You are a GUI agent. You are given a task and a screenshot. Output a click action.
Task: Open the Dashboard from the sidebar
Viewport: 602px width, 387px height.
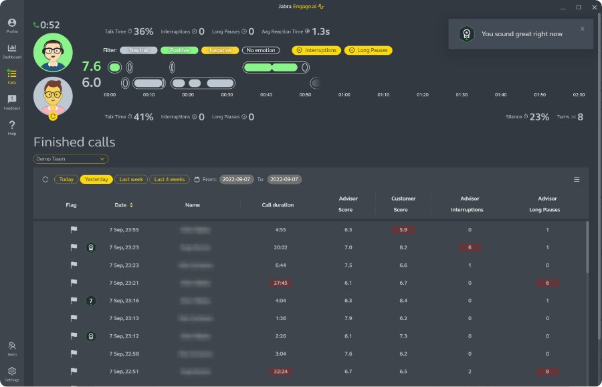tap(12, 51)
